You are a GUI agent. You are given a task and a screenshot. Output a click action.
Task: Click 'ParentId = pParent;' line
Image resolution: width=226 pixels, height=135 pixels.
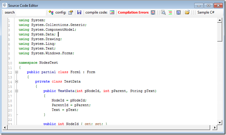click(x=71, y=105)
